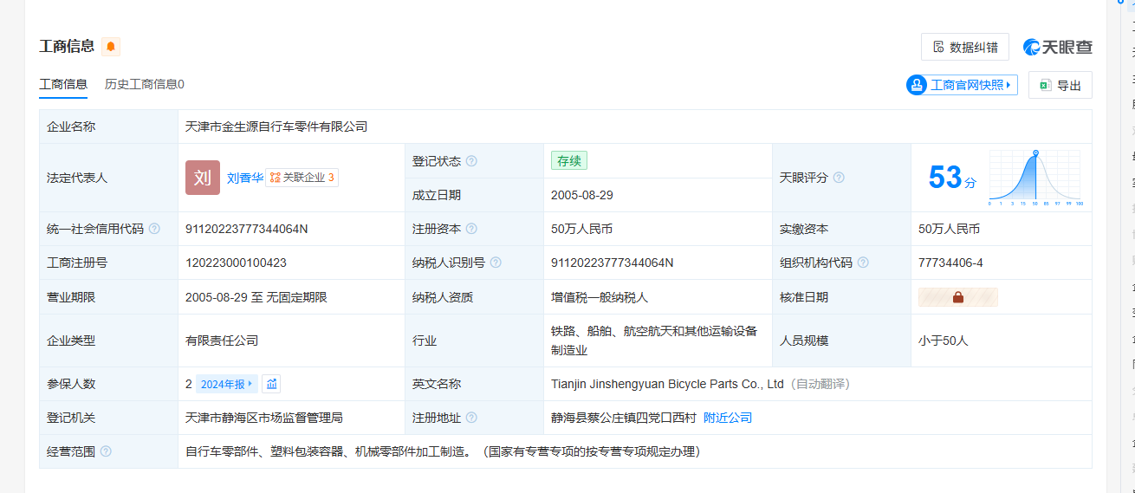The width and height of the screenshot is (1135, 493).
Task: Expand the 2024年报 annual report selector
Action: click(x=227, y=384)
